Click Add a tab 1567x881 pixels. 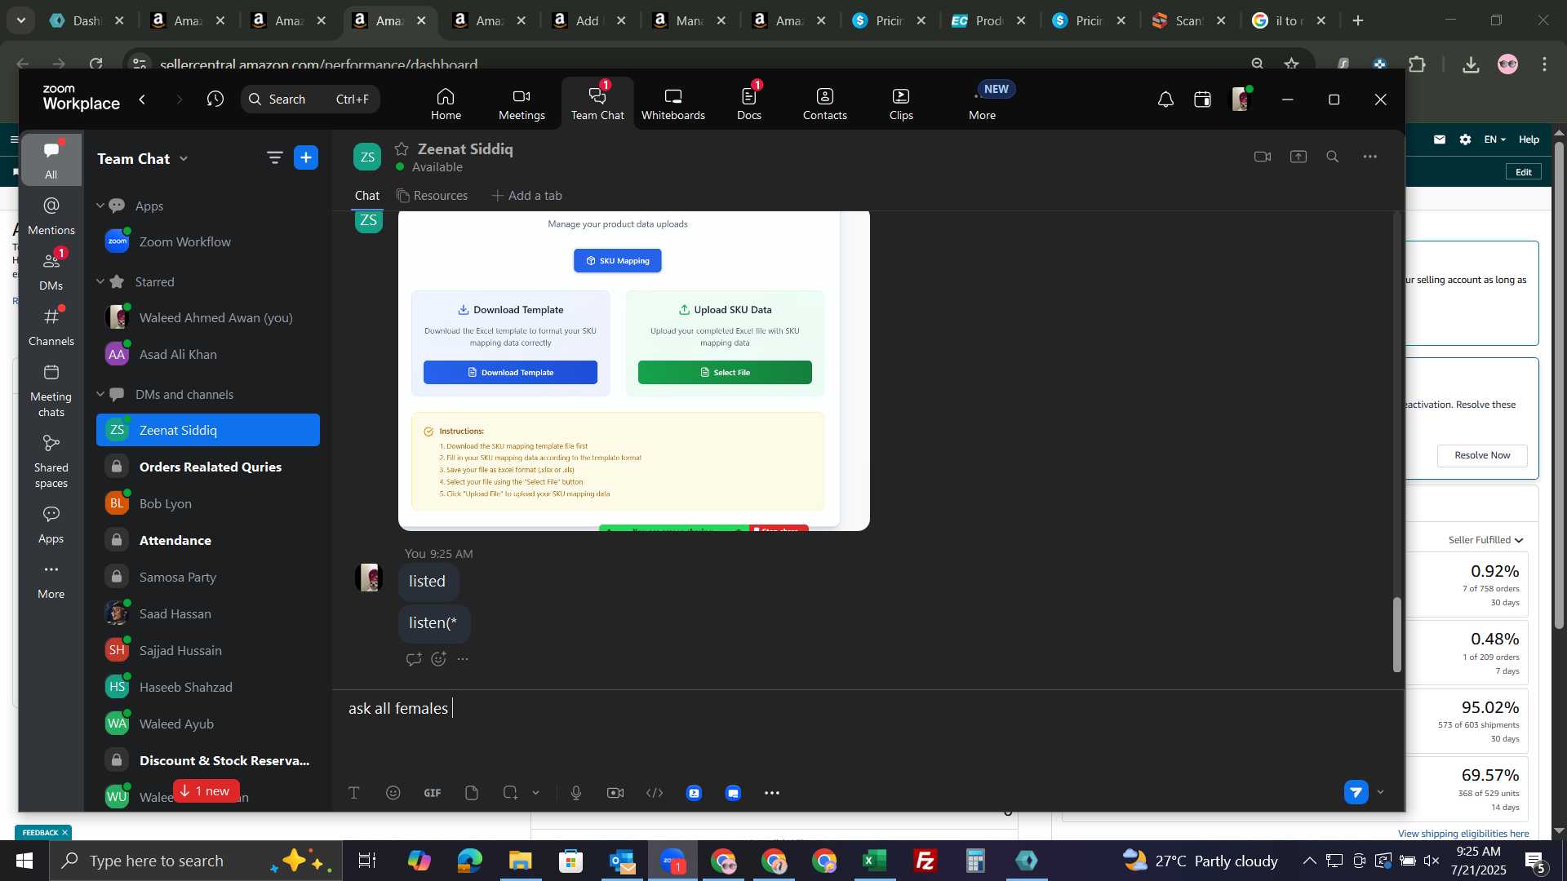coord(526,196)
